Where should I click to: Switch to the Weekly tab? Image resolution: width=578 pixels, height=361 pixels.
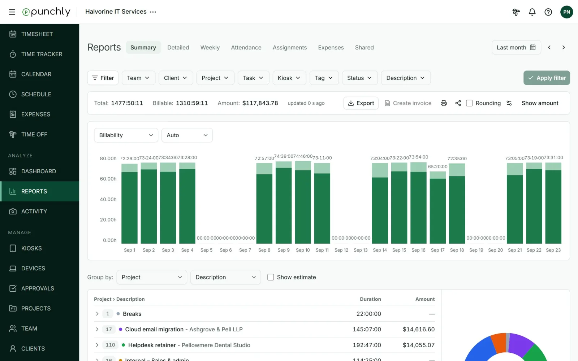point(210,47)
